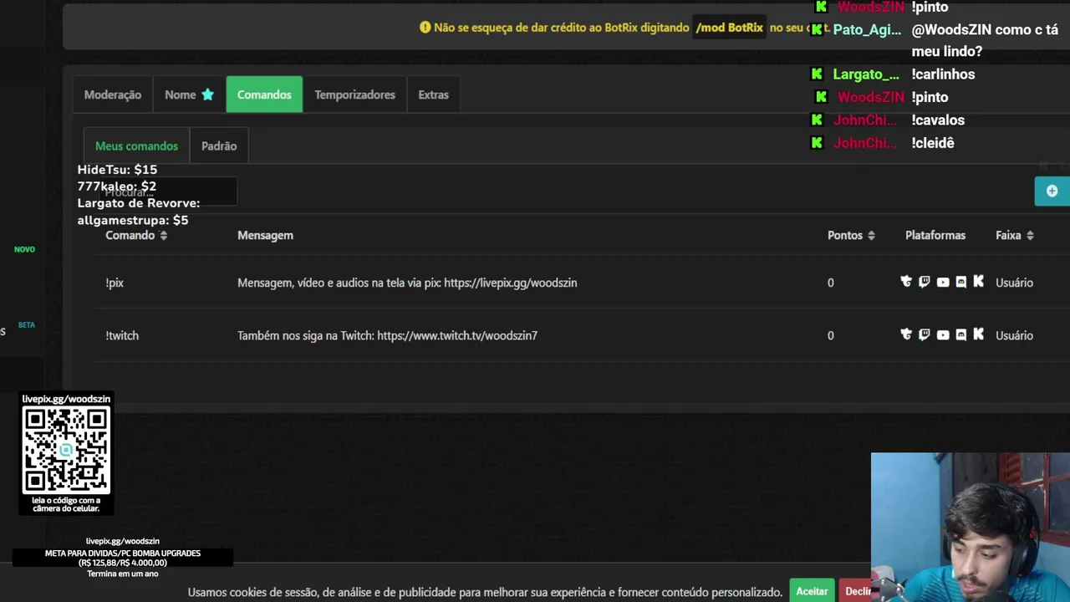Click the yellow warning icon in the notice bar
This screenshot has width=1070, height=602.
(x=425, y=28)
